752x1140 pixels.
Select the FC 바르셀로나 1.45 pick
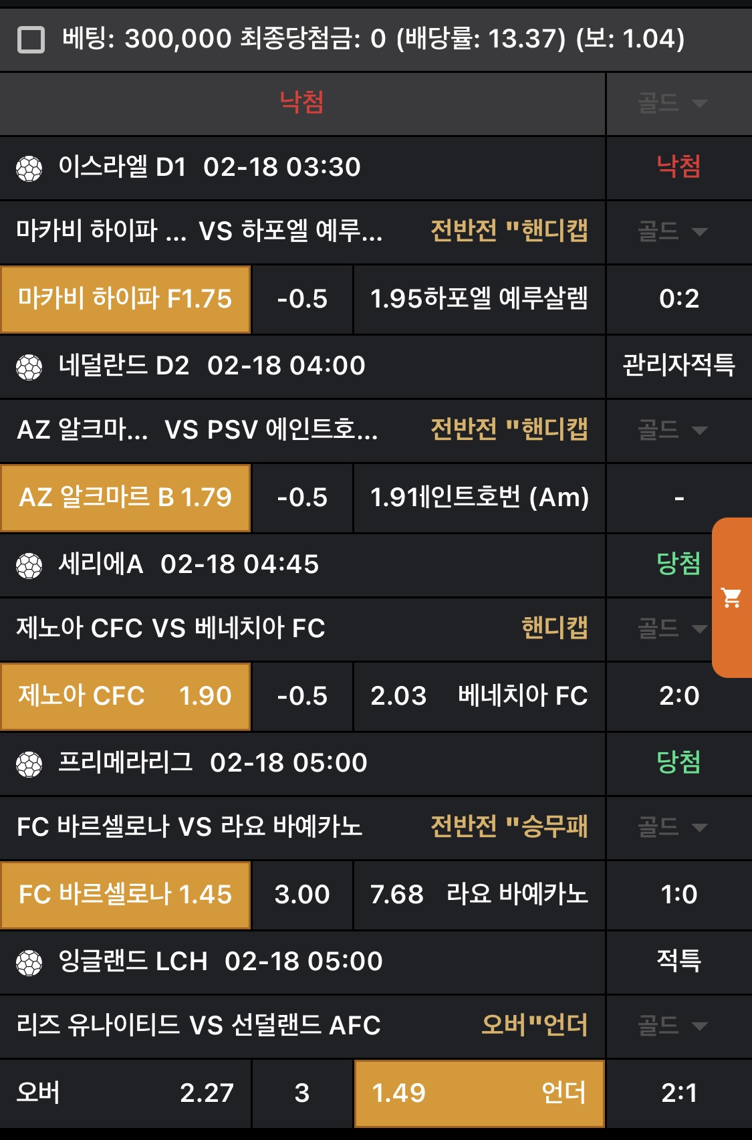pos(126,895)
